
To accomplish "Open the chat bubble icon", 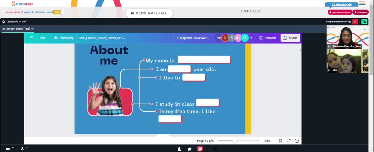I will pyautogui.click(x=190, y=149).
